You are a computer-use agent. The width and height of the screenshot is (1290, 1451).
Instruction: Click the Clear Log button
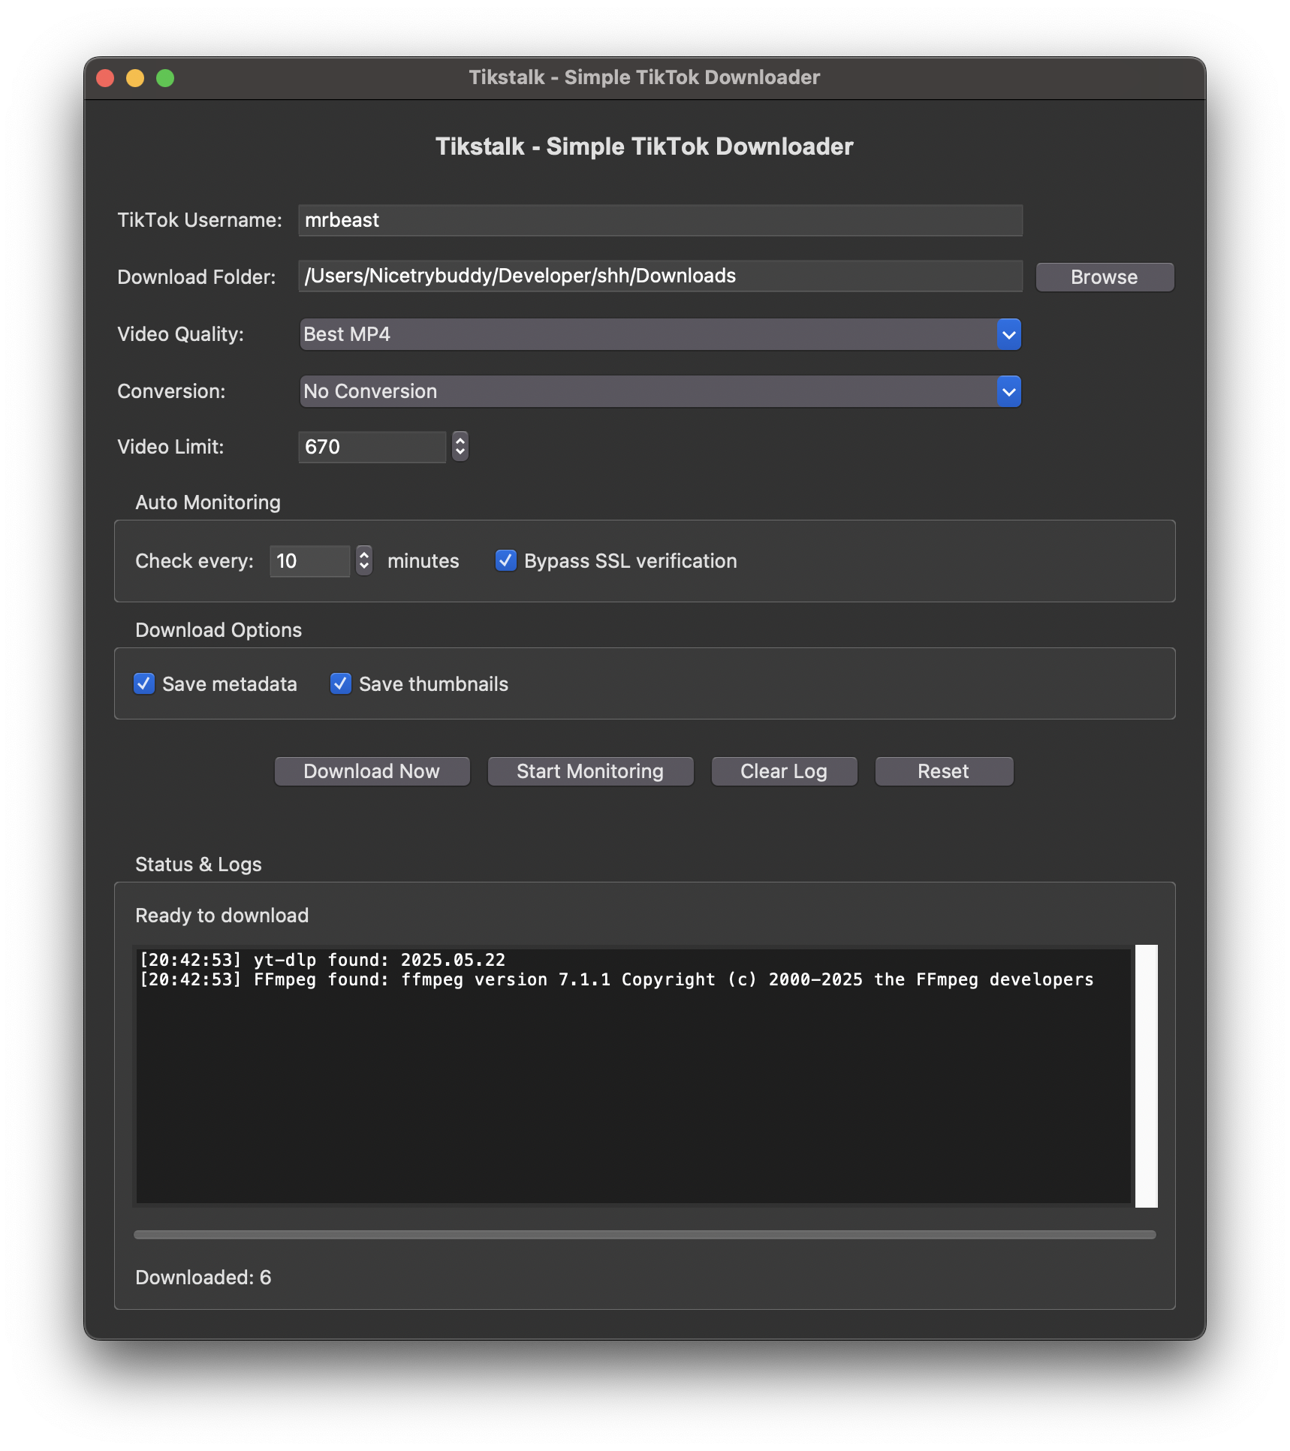click(x=784, y=771)
